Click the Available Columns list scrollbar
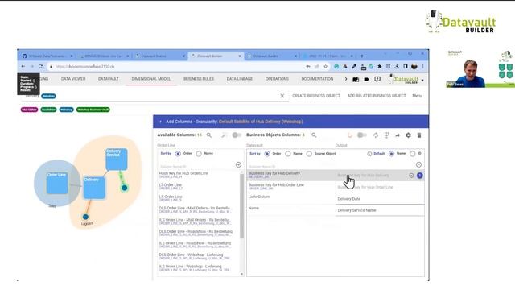515x290 pixels. coord(241,205)
